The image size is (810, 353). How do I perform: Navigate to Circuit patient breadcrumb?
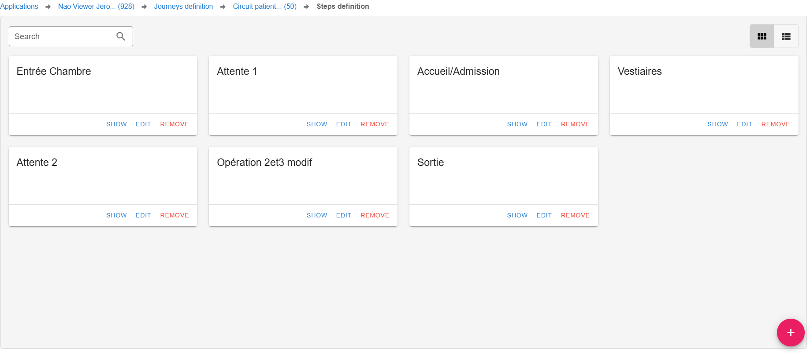[x=264, y=7]
